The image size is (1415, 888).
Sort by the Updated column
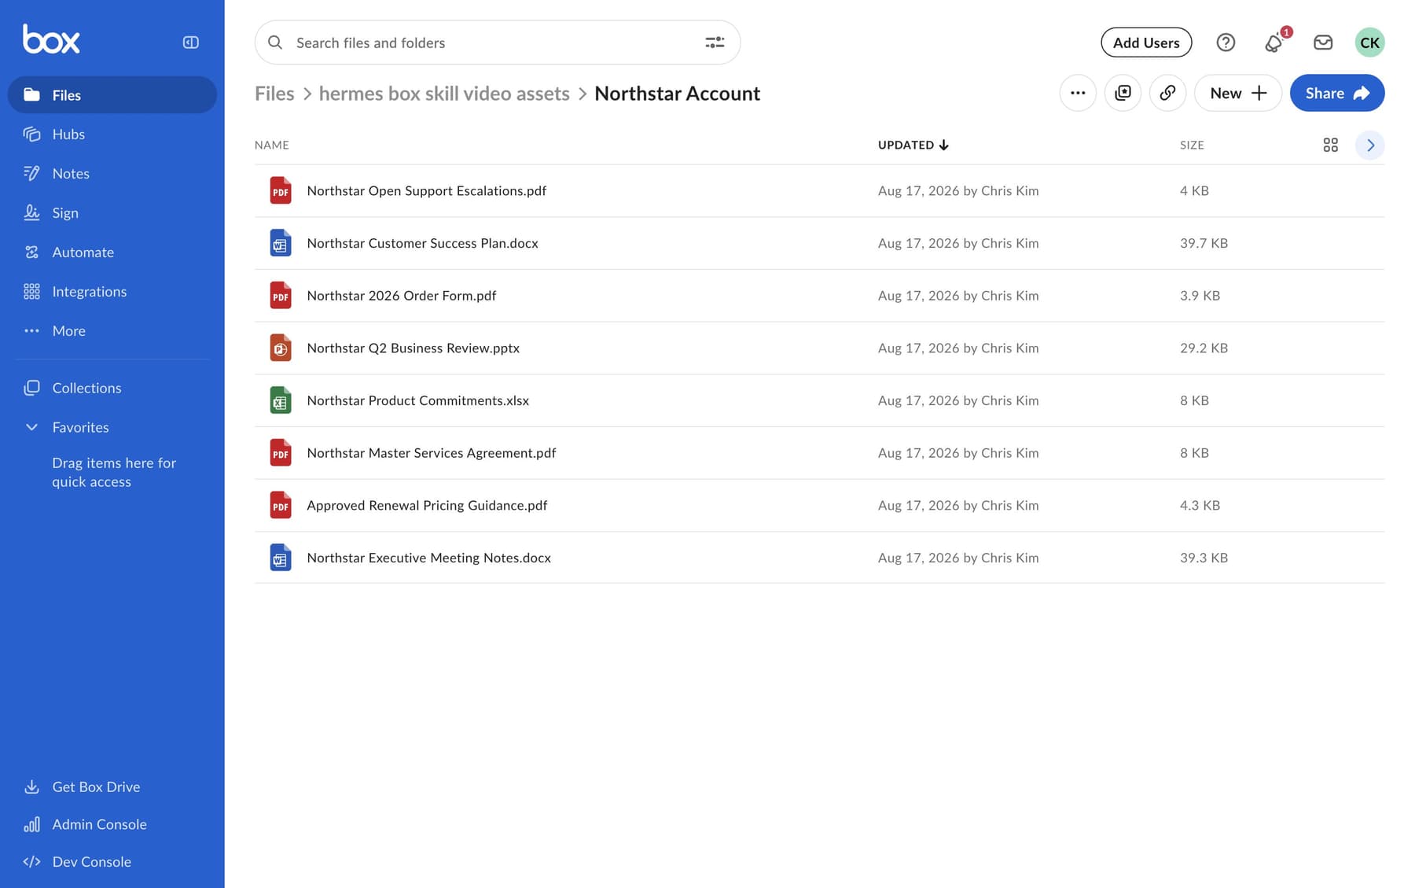913,145
